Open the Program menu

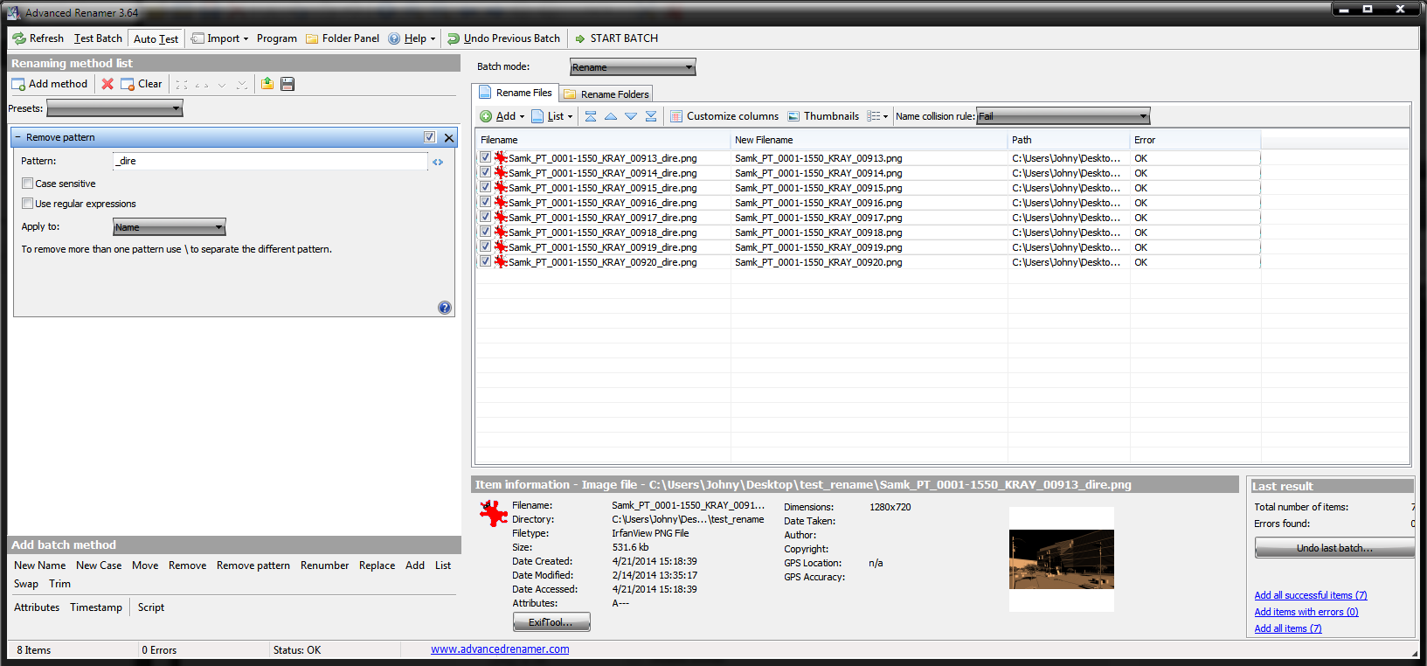(276, 38)
